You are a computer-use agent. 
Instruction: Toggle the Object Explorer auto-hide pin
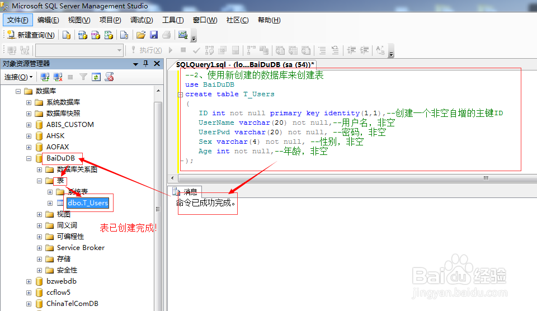[x=146, y=64]
